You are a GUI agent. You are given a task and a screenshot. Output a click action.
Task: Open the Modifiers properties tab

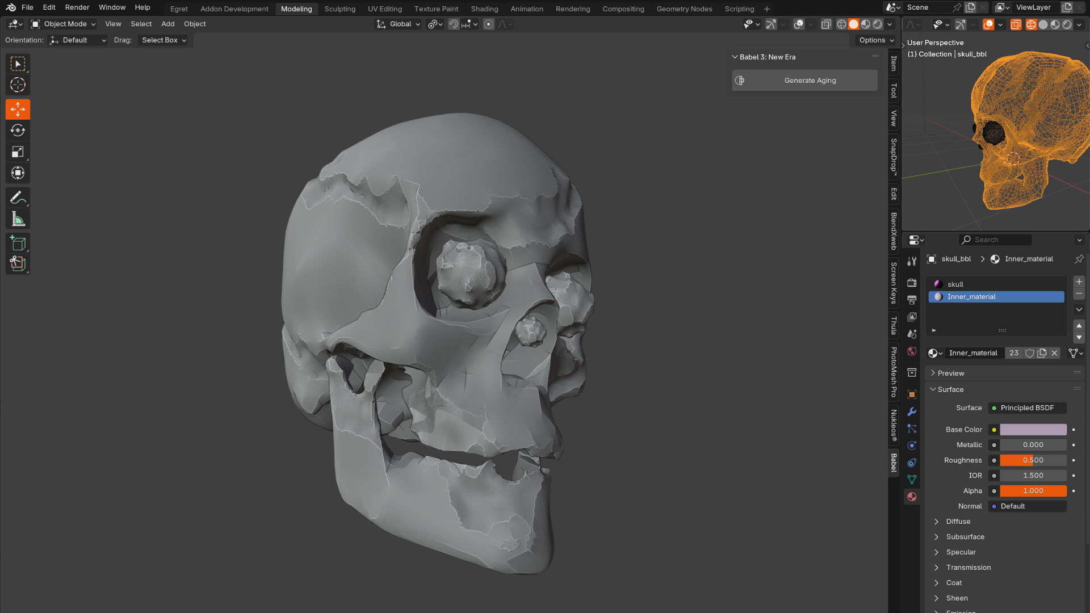[912, 412]
